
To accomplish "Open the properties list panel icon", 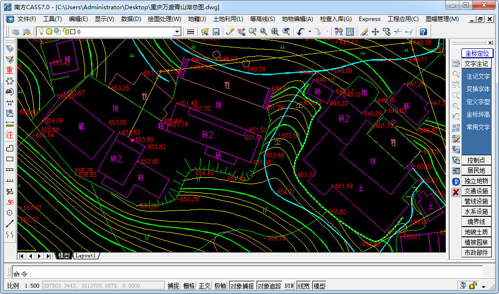I will (x=350, y=31).
